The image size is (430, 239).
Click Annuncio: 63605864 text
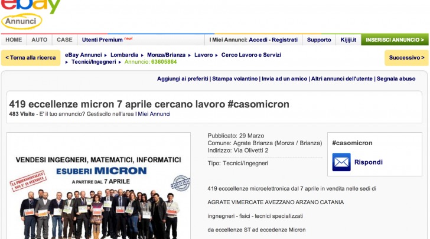[x=151, y=62]
